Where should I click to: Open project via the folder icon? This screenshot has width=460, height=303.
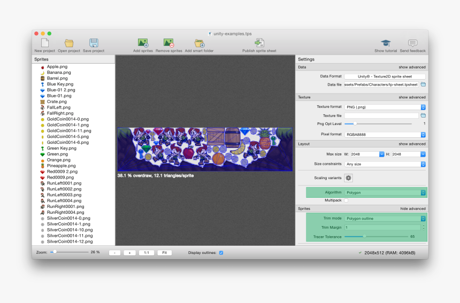(x=69, y=43)
